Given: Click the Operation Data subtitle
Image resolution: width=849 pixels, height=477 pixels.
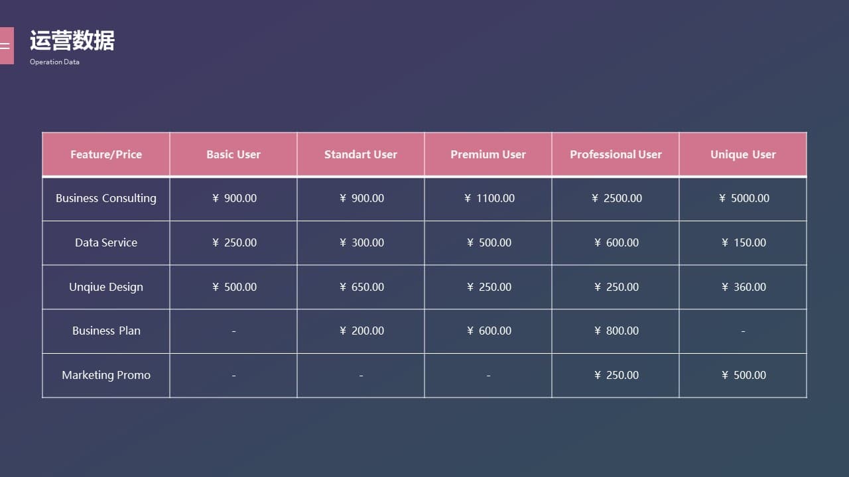Looking at the screenshot, I should (x=54, y=62).
